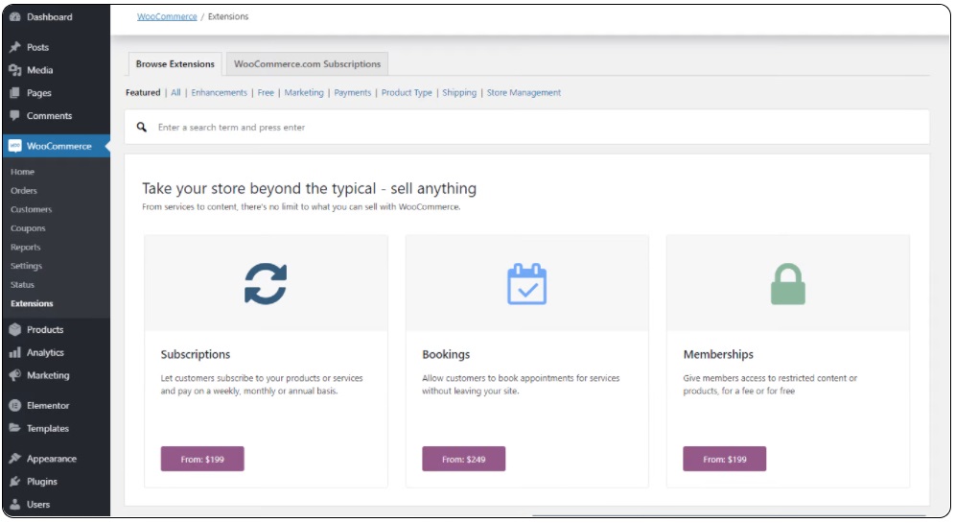955x523 pixels.
Task: Select the Featured filter
Action: (143, 93)
